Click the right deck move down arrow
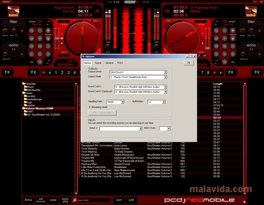Image resolution: width=264 pixels, height=205 pixels. (x=233, y=39)
